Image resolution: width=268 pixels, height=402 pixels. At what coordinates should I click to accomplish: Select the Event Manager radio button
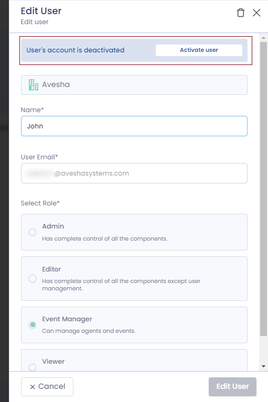click(x=33, y=325)
